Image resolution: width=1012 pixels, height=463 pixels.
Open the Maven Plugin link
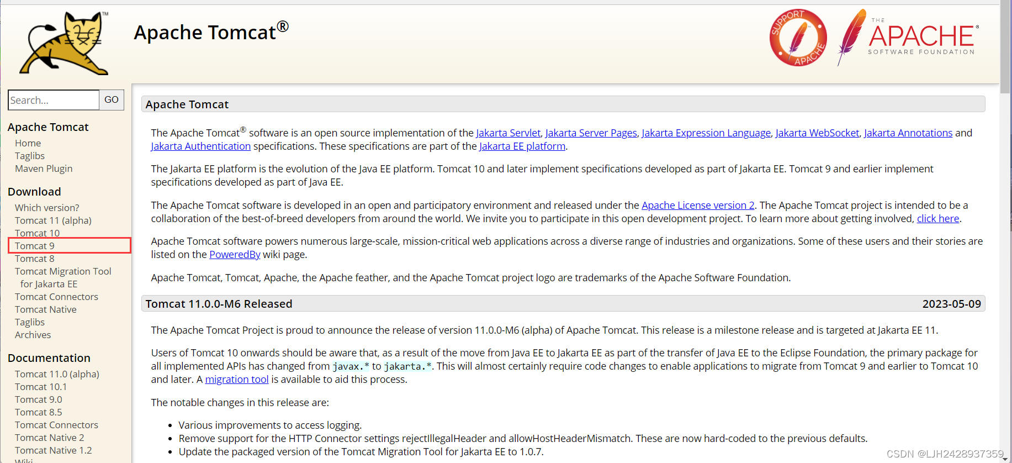point(44,169)
